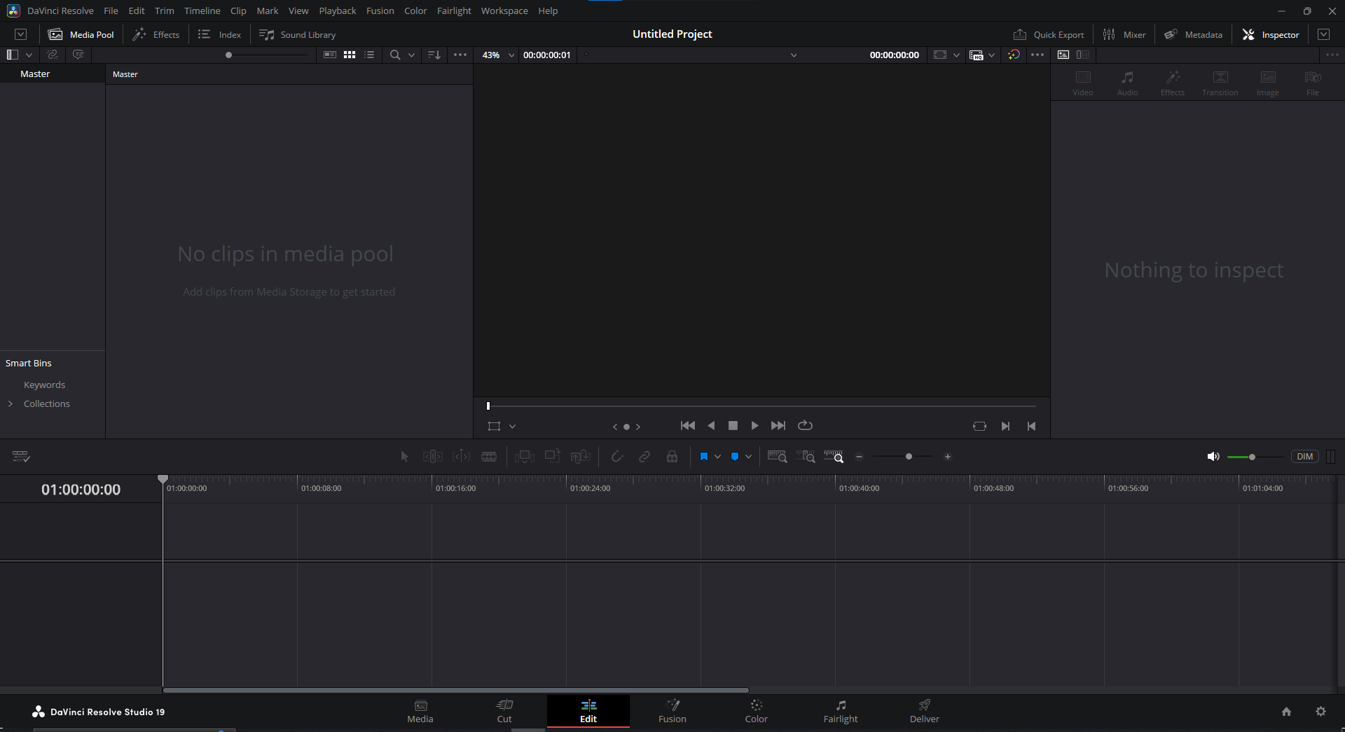Open the Fairlight menu
This screenshot has height=732, width=1345.
[454, 11]
